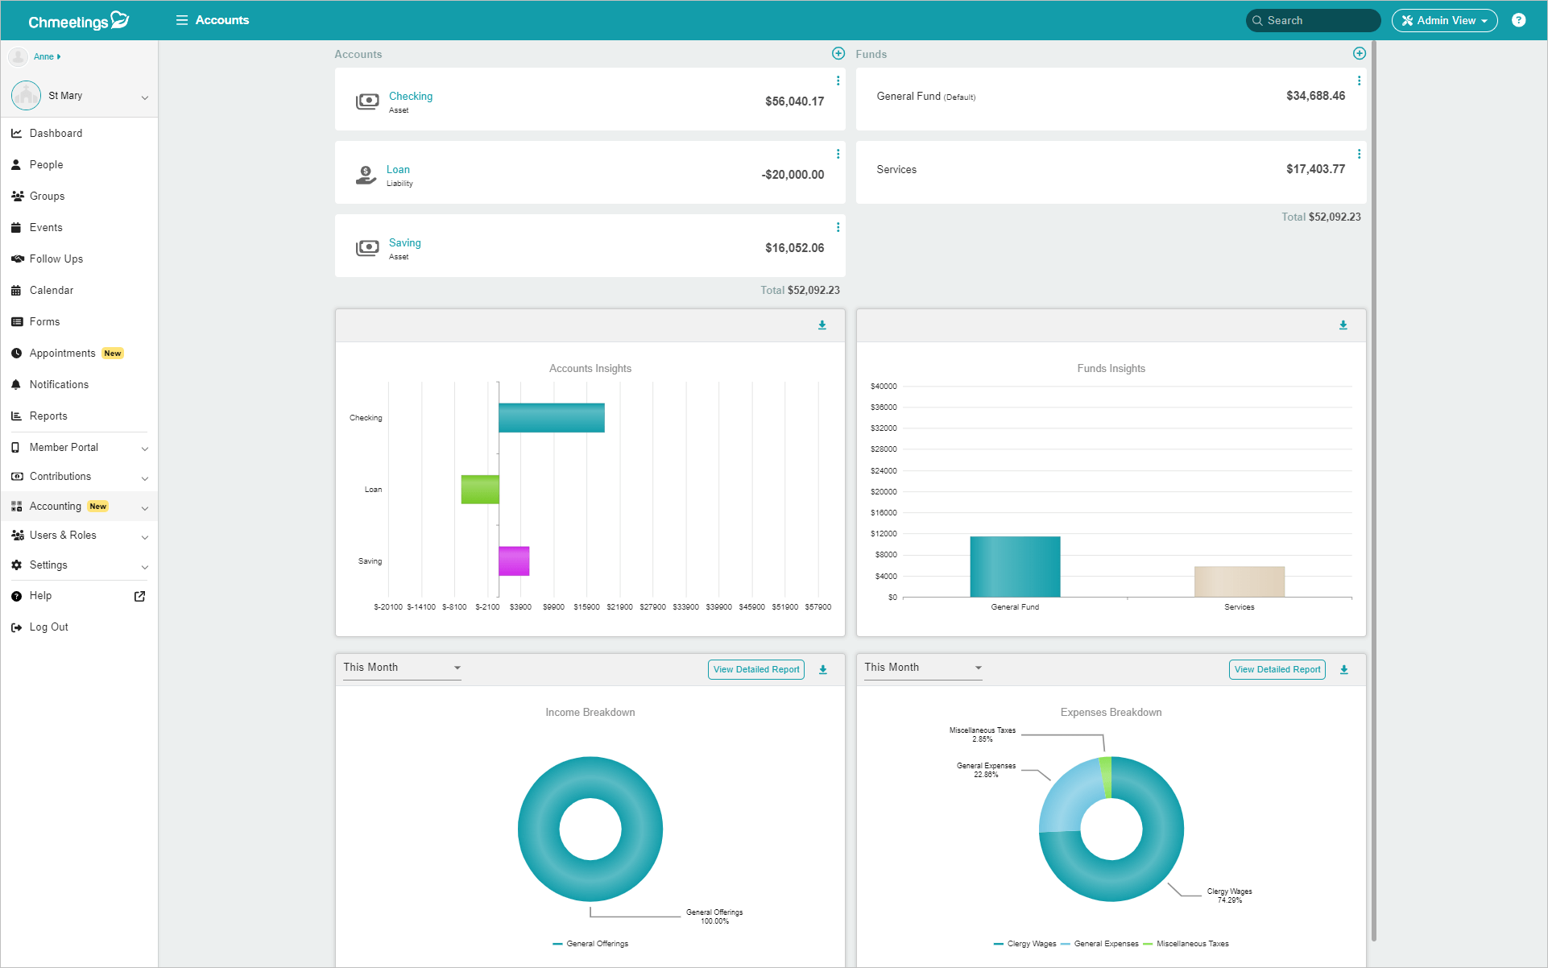Open the Checking account link
The width and height of the screenshot is (1548, 968).
(x=410, y=96)
